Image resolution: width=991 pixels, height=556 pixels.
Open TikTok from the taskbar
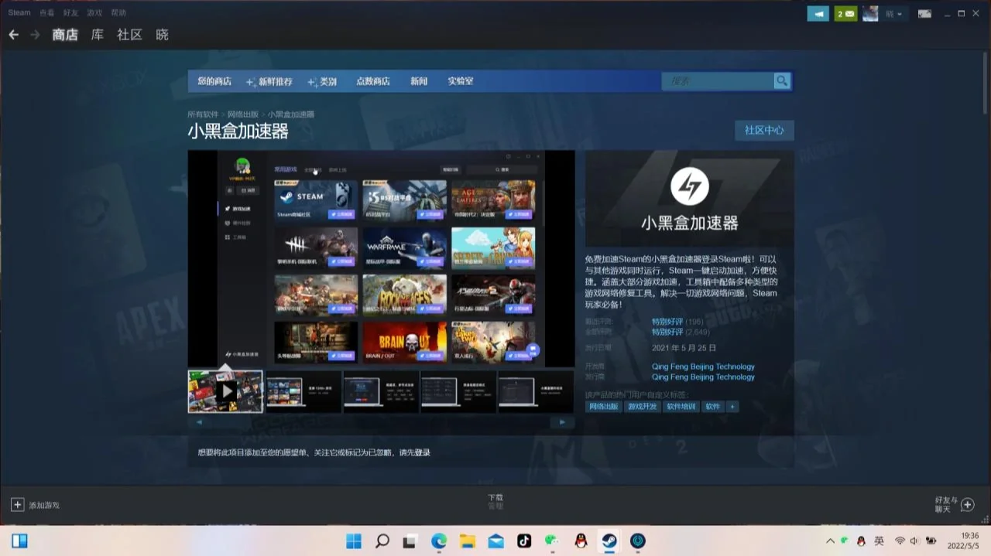pyautogui.click(x=524, y=541)
